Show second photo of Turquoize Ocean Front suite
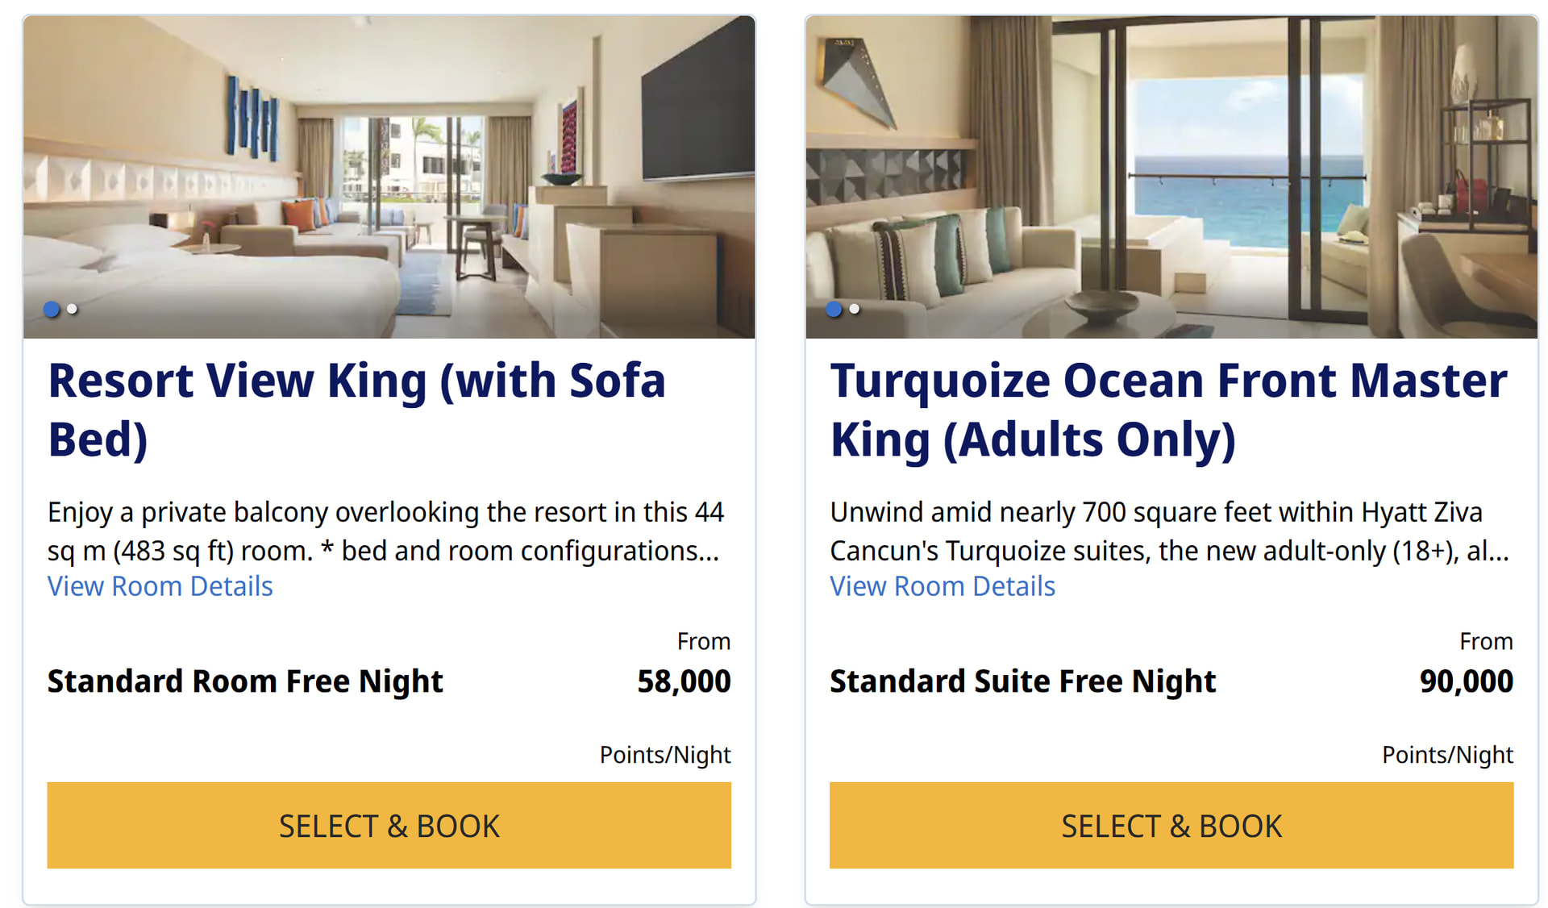Image resolution: width=1548 pixels, height=908 pixels. pos(855,309)
